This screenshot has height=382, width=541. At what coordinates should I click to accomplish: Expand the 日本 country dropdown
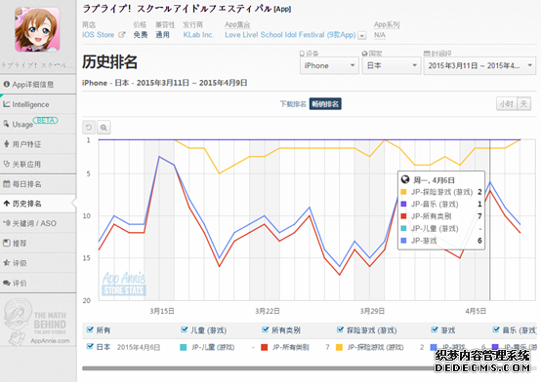coord(392,65)
